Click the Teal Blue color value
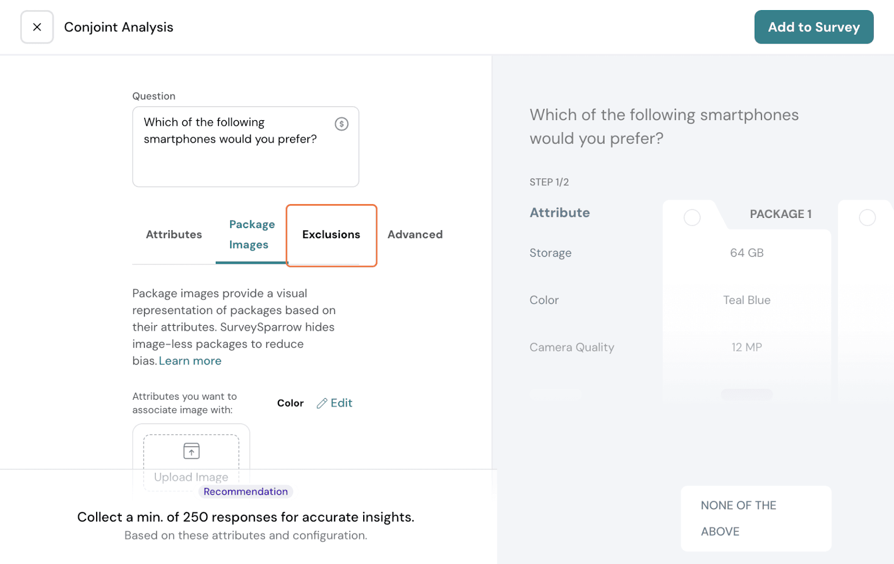 click(746, 300)
